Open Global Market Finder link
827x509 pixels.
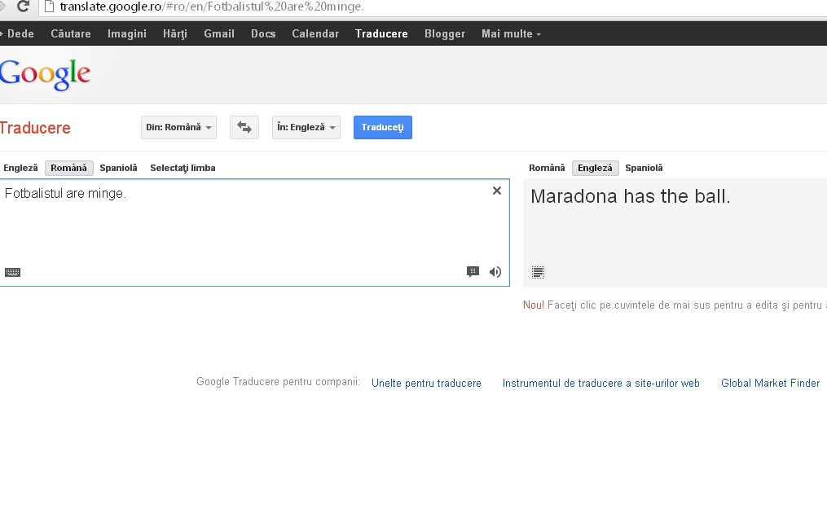[770, 383]
